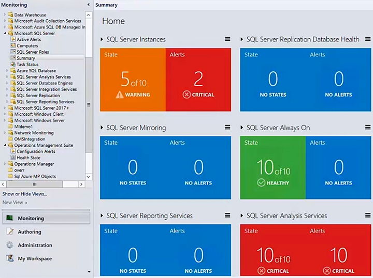Open the SQL Server Instances warning state tile
This screenshot has width=373, height=278.
(133, 80)
